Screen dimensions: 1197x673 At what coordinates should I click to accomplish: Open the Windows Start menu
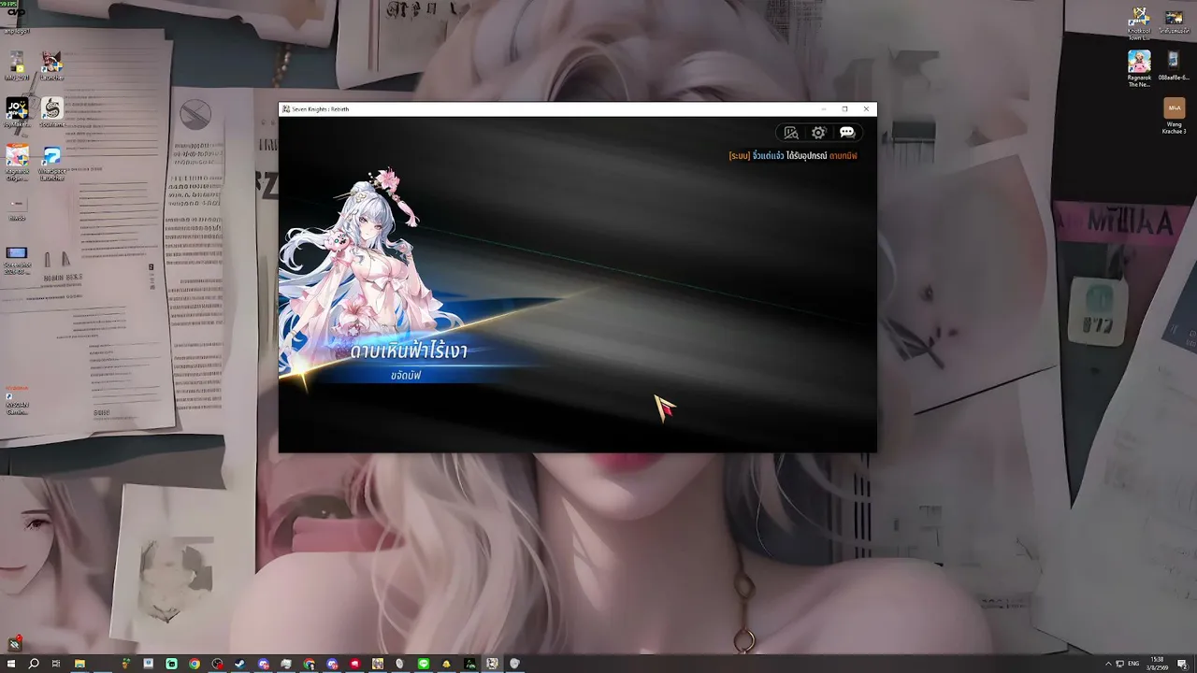coord(11,664)
